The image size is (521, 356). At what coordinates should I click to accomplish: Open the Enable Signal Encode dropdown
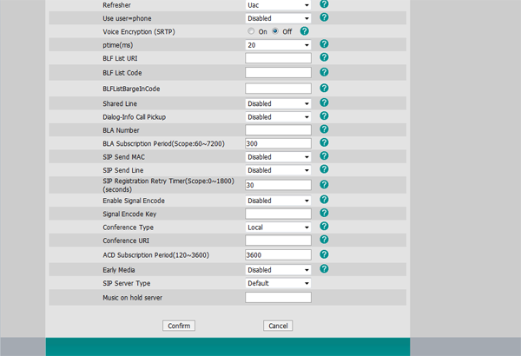tap(278, 201)
